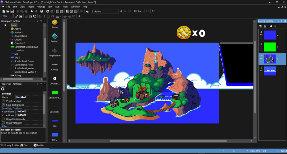287x154 pixels.
Task: Apply underline text formatting
Action: click(x=48, y=16)
